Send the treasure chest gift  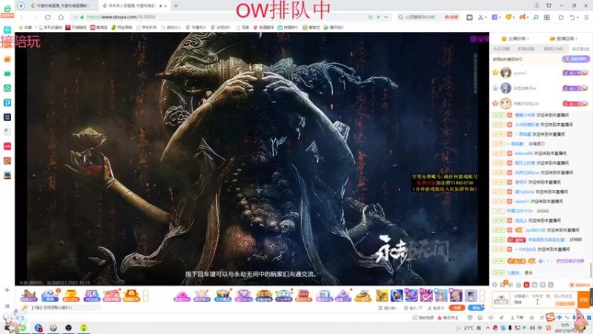(223, 295)
